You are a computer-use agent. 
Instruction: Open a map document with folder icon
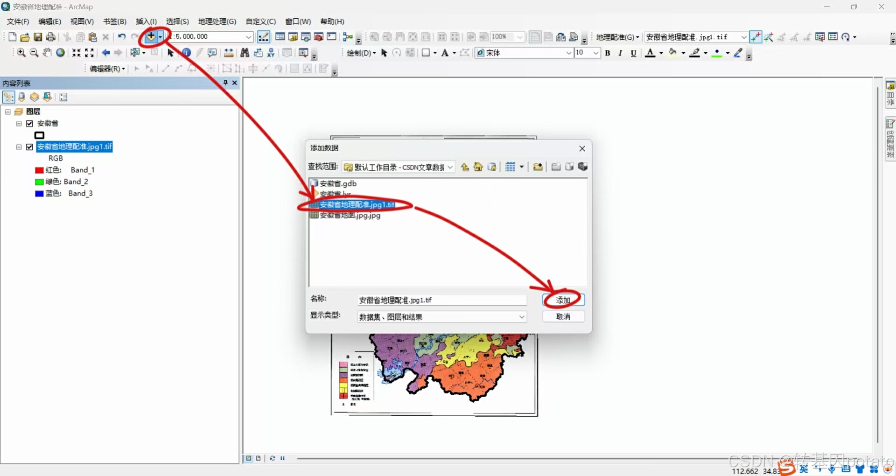[x=25, y=37]
